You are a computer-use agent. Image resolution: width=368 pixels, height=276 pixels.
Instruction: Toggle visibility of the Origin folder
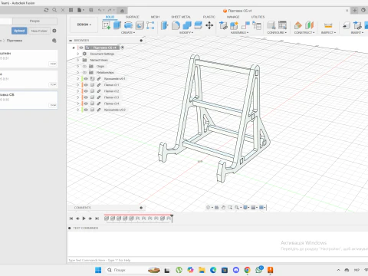point(84,66)
